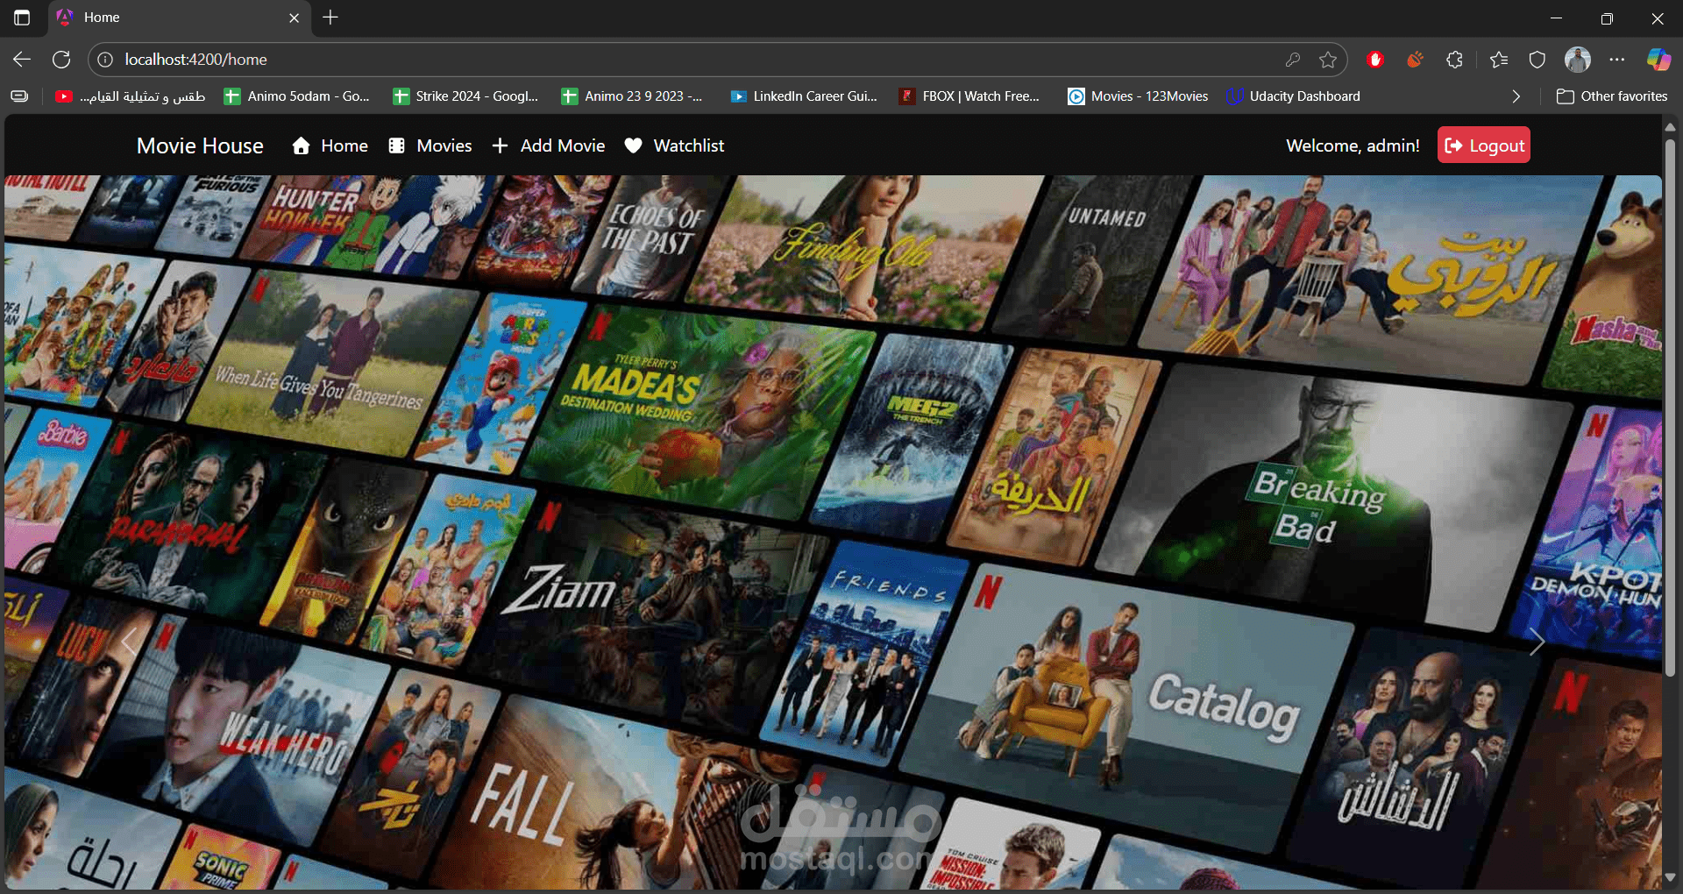Viewport: 1683px width, 894px height.
Task: Open Watchlist in navbar
Action: pyautogui.click(x=674, y=145)
